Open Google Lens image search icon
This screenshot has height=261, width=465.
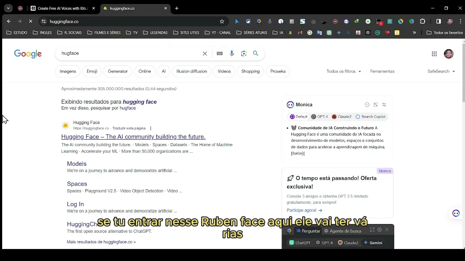(x=244, y=53)
